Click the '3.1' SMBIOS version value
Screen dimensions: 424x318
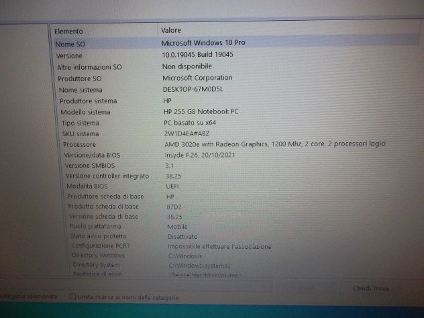[x=170, y=166]
